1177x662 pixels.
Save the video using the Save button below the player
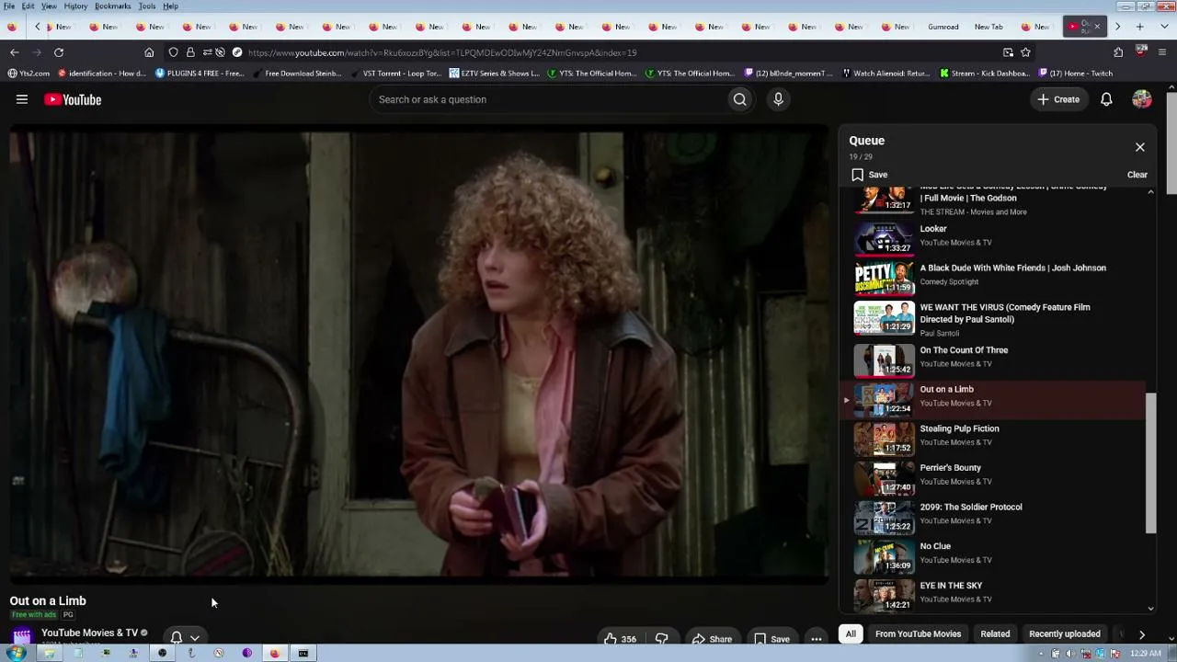771,639
